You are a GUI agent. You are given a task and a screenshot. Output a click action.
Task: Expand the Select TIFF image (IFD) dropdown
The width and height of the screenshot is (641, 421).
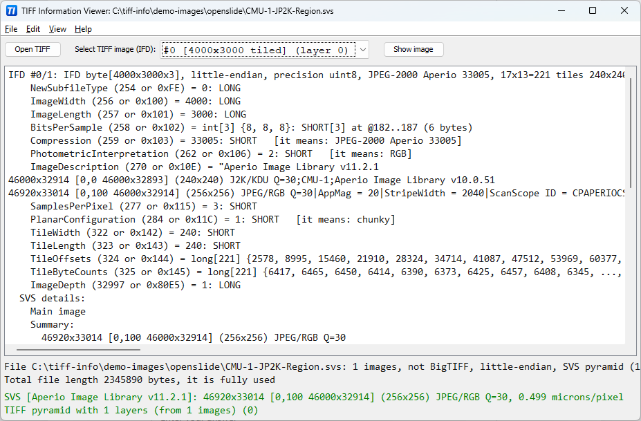point(361,49)
